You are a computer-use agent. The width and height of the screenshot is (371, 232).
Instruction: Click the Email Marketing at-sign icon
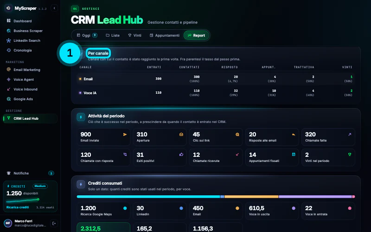(9, 69)
